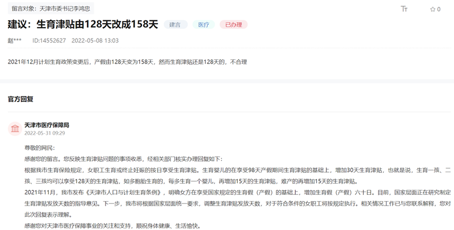Click the post date 2022-05-08 13:03
The height and width of the screenshot is (230, 454).
95,40
